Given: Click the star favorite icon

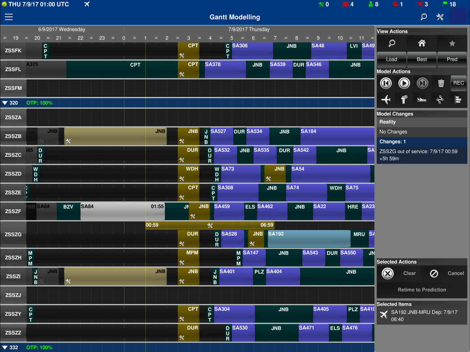Looking at the screenshot, I should (x=452, y=43).
